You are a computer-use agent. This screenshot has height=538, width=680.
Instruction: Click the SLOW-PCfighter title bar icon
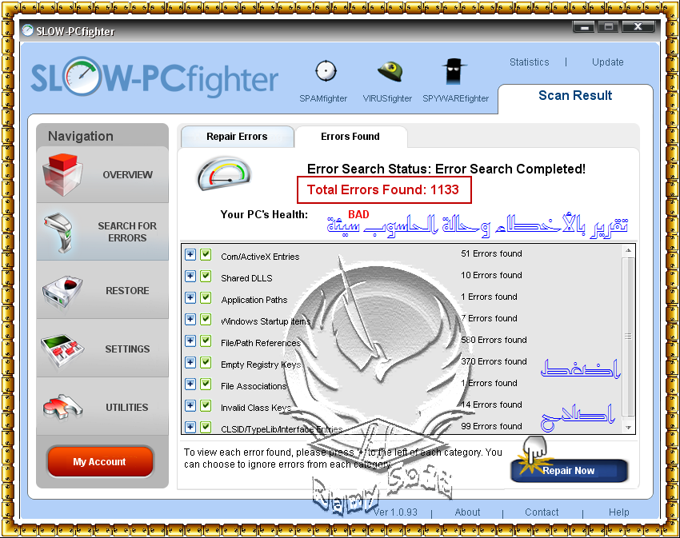tap(27, 30)
